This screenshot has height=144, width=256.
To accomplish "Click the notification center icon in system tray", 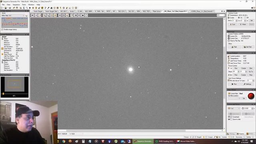I will pos(252,141).
